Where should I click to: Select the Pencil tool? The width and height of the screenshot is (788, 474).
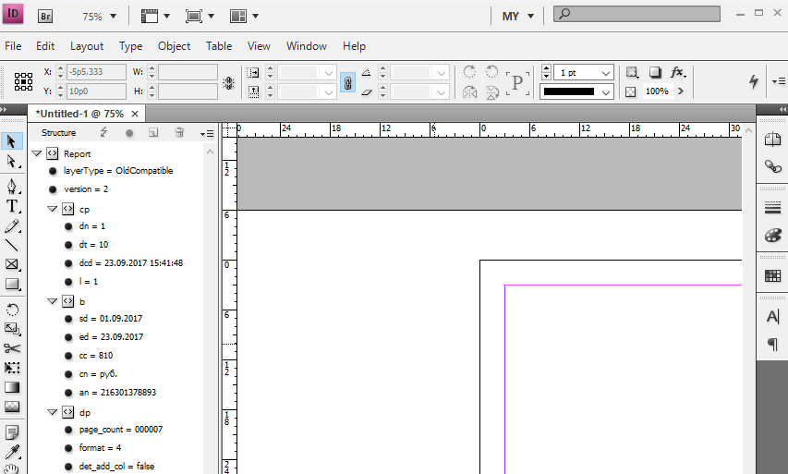pyautogui.click(x=12, y=226)
